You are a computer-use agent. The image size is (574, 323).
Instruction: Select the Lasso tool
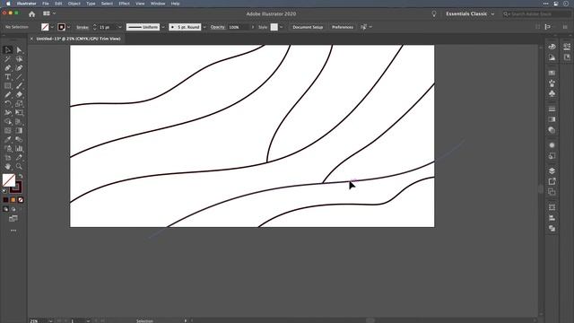(19, 59)
